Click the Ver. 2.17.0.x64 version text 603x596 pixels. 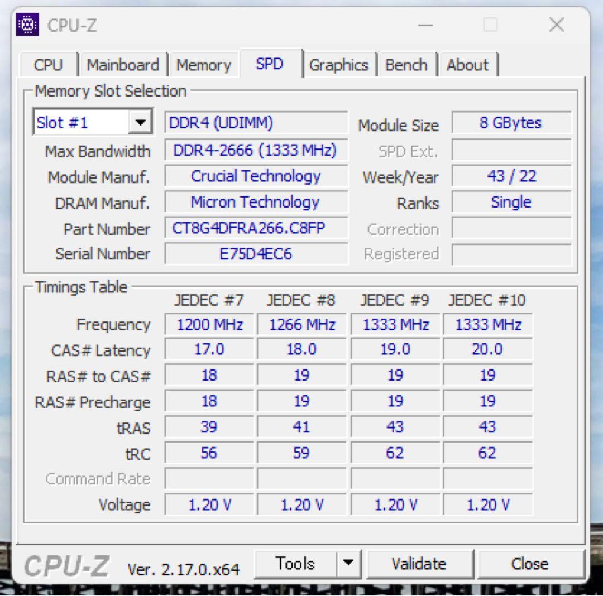point(184,569)
